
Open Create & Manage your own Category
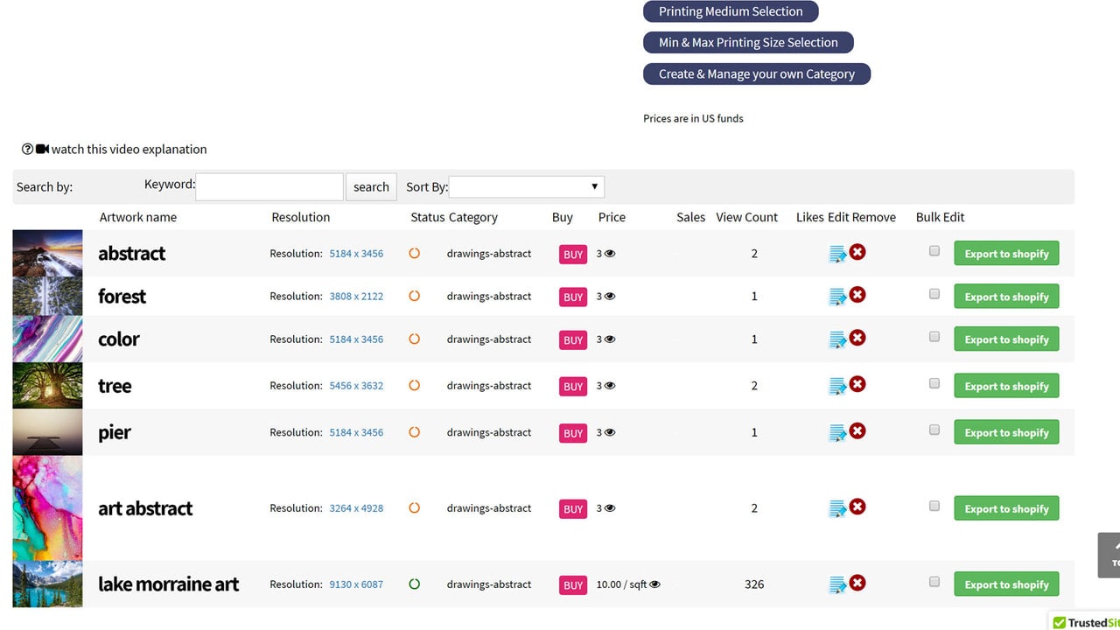coord(757,73)
